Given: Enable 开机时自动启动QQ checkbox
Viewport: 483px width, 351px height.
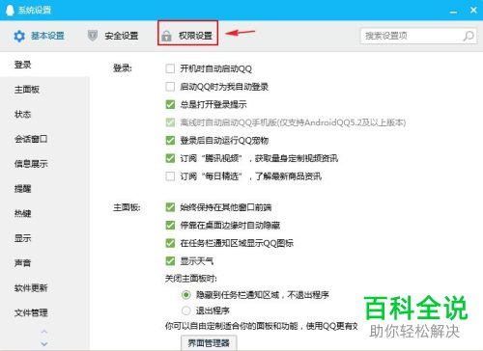Looking at the screenshot, I should coord(170,68).
